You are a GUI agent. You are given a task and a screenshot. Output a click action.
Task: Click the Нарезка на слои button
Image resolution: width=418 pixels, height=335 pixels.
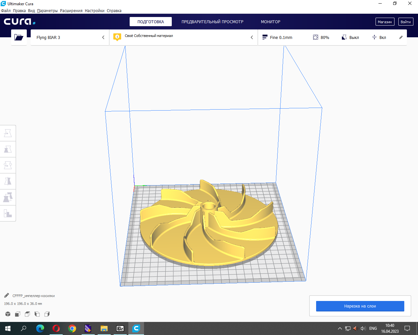[360, 306]
